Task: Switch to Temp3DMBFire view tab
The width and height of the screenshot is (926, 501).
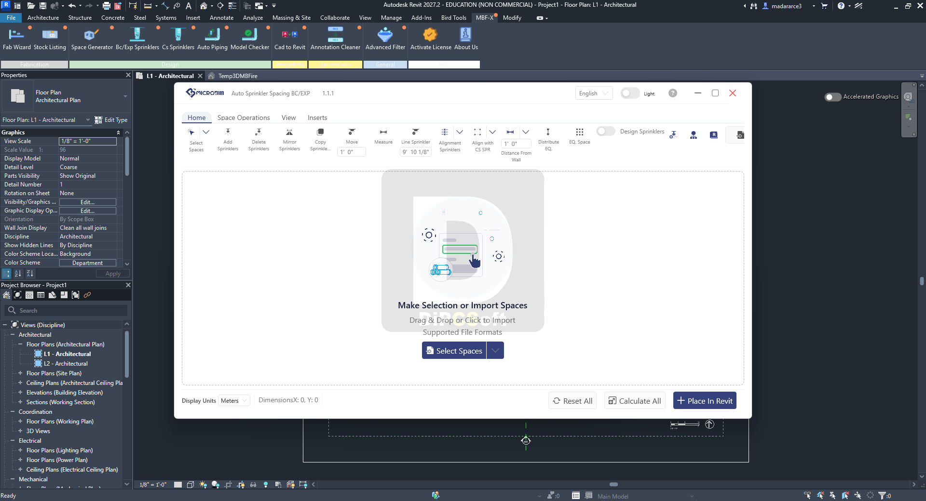Action: [238, 76]
